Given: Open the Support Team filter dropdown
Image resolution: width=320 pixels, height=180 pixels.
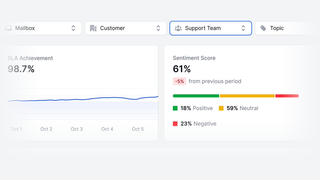Looking at the screenshot, I should pos(211,28).
